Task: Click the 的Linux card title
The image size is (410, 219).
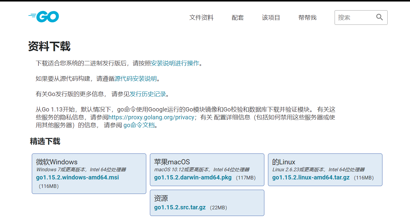Action: [x=284, y=162]
